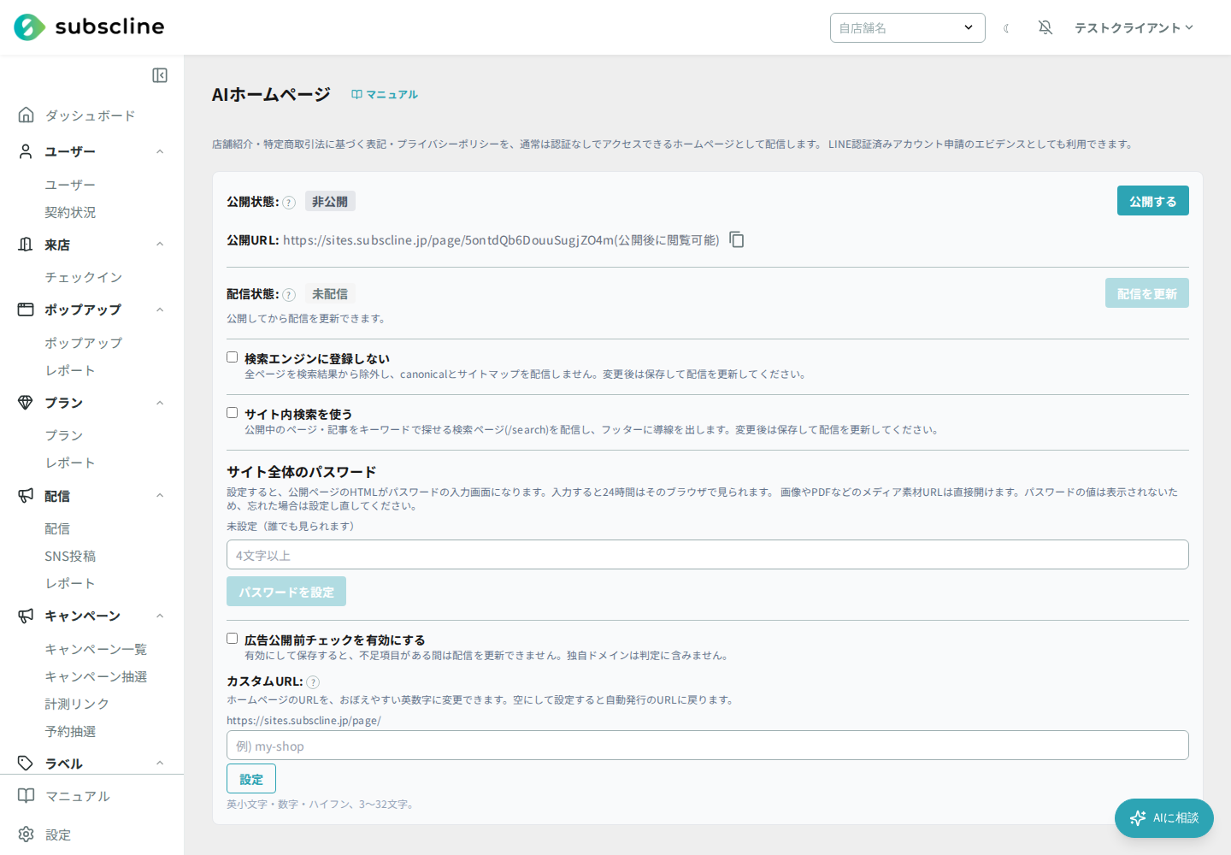This screenshot has width=1231, height=855.
Task: Click the subscline logo
Action: 89,27
